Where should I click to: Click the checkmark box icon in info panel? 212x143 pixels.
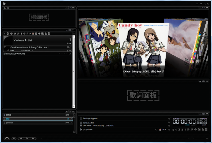point(199,129)
